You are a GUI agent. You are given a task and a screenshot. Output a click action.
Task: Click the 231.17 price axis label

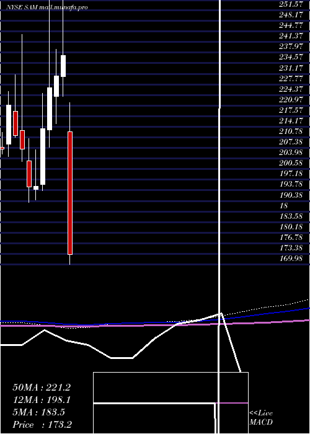click(291, 68)
